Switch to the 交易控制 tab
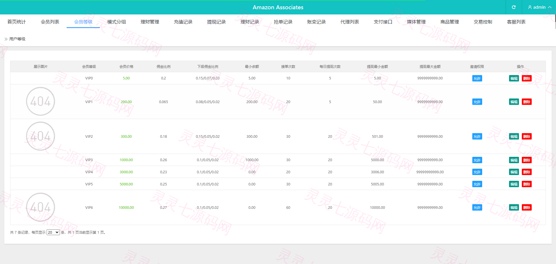This screenshot has height=264, width=556. point(483,22)
